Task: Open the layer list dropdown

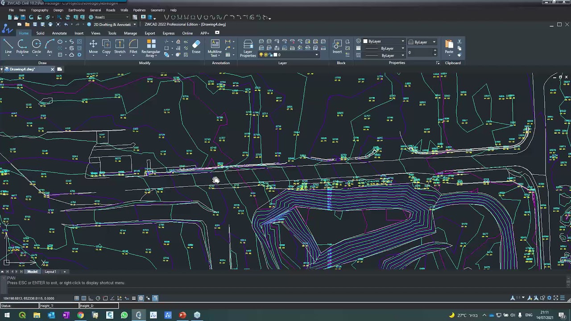Action: coord(317,55)
